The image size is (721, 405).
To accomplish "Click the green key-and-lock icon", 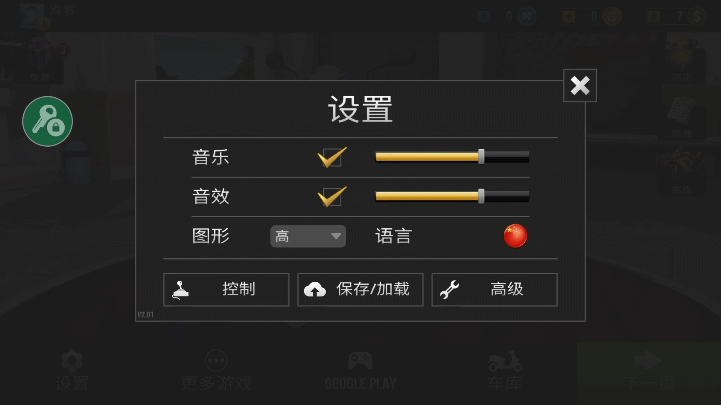I will (x=47, y=121).
